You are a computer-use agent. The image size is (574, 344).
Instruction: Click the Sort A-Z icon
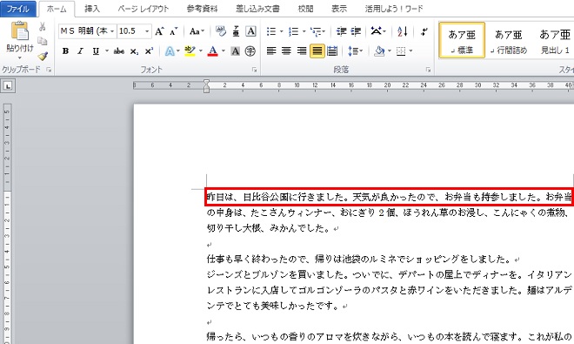click(x=403, y=31)
